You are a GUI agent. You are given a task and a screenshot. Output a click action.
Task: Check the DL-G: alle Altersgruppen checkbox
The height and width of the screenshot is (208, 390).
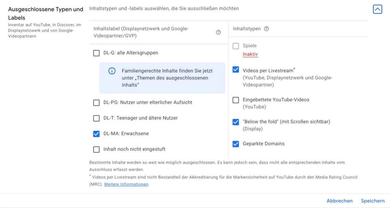click(x=96, y=53)
